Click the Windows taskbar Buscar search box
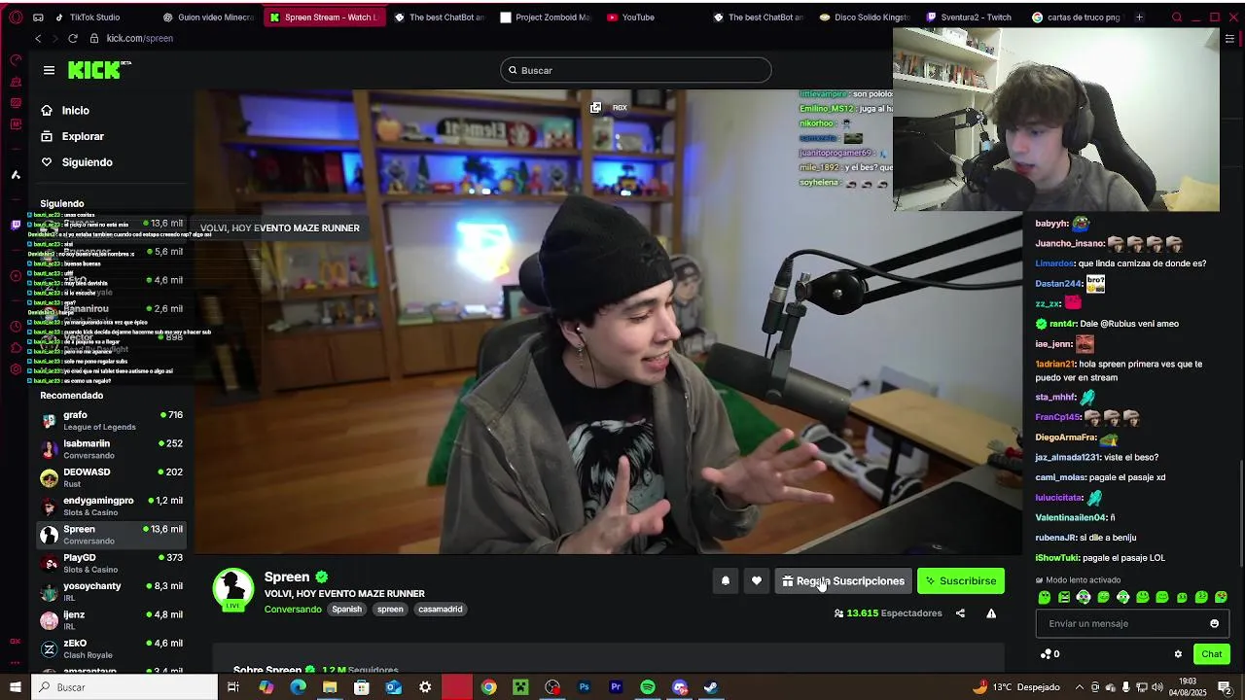 click(124, 687)
